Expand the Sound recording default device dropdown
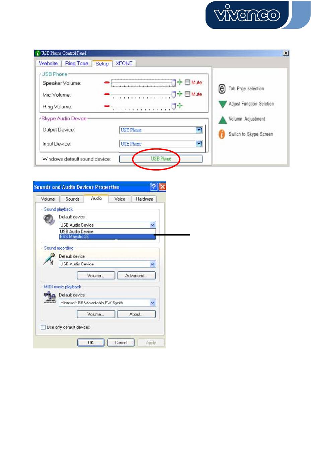Screen dimensions: 318x462 pyautogui.click(x=153, y=264)
